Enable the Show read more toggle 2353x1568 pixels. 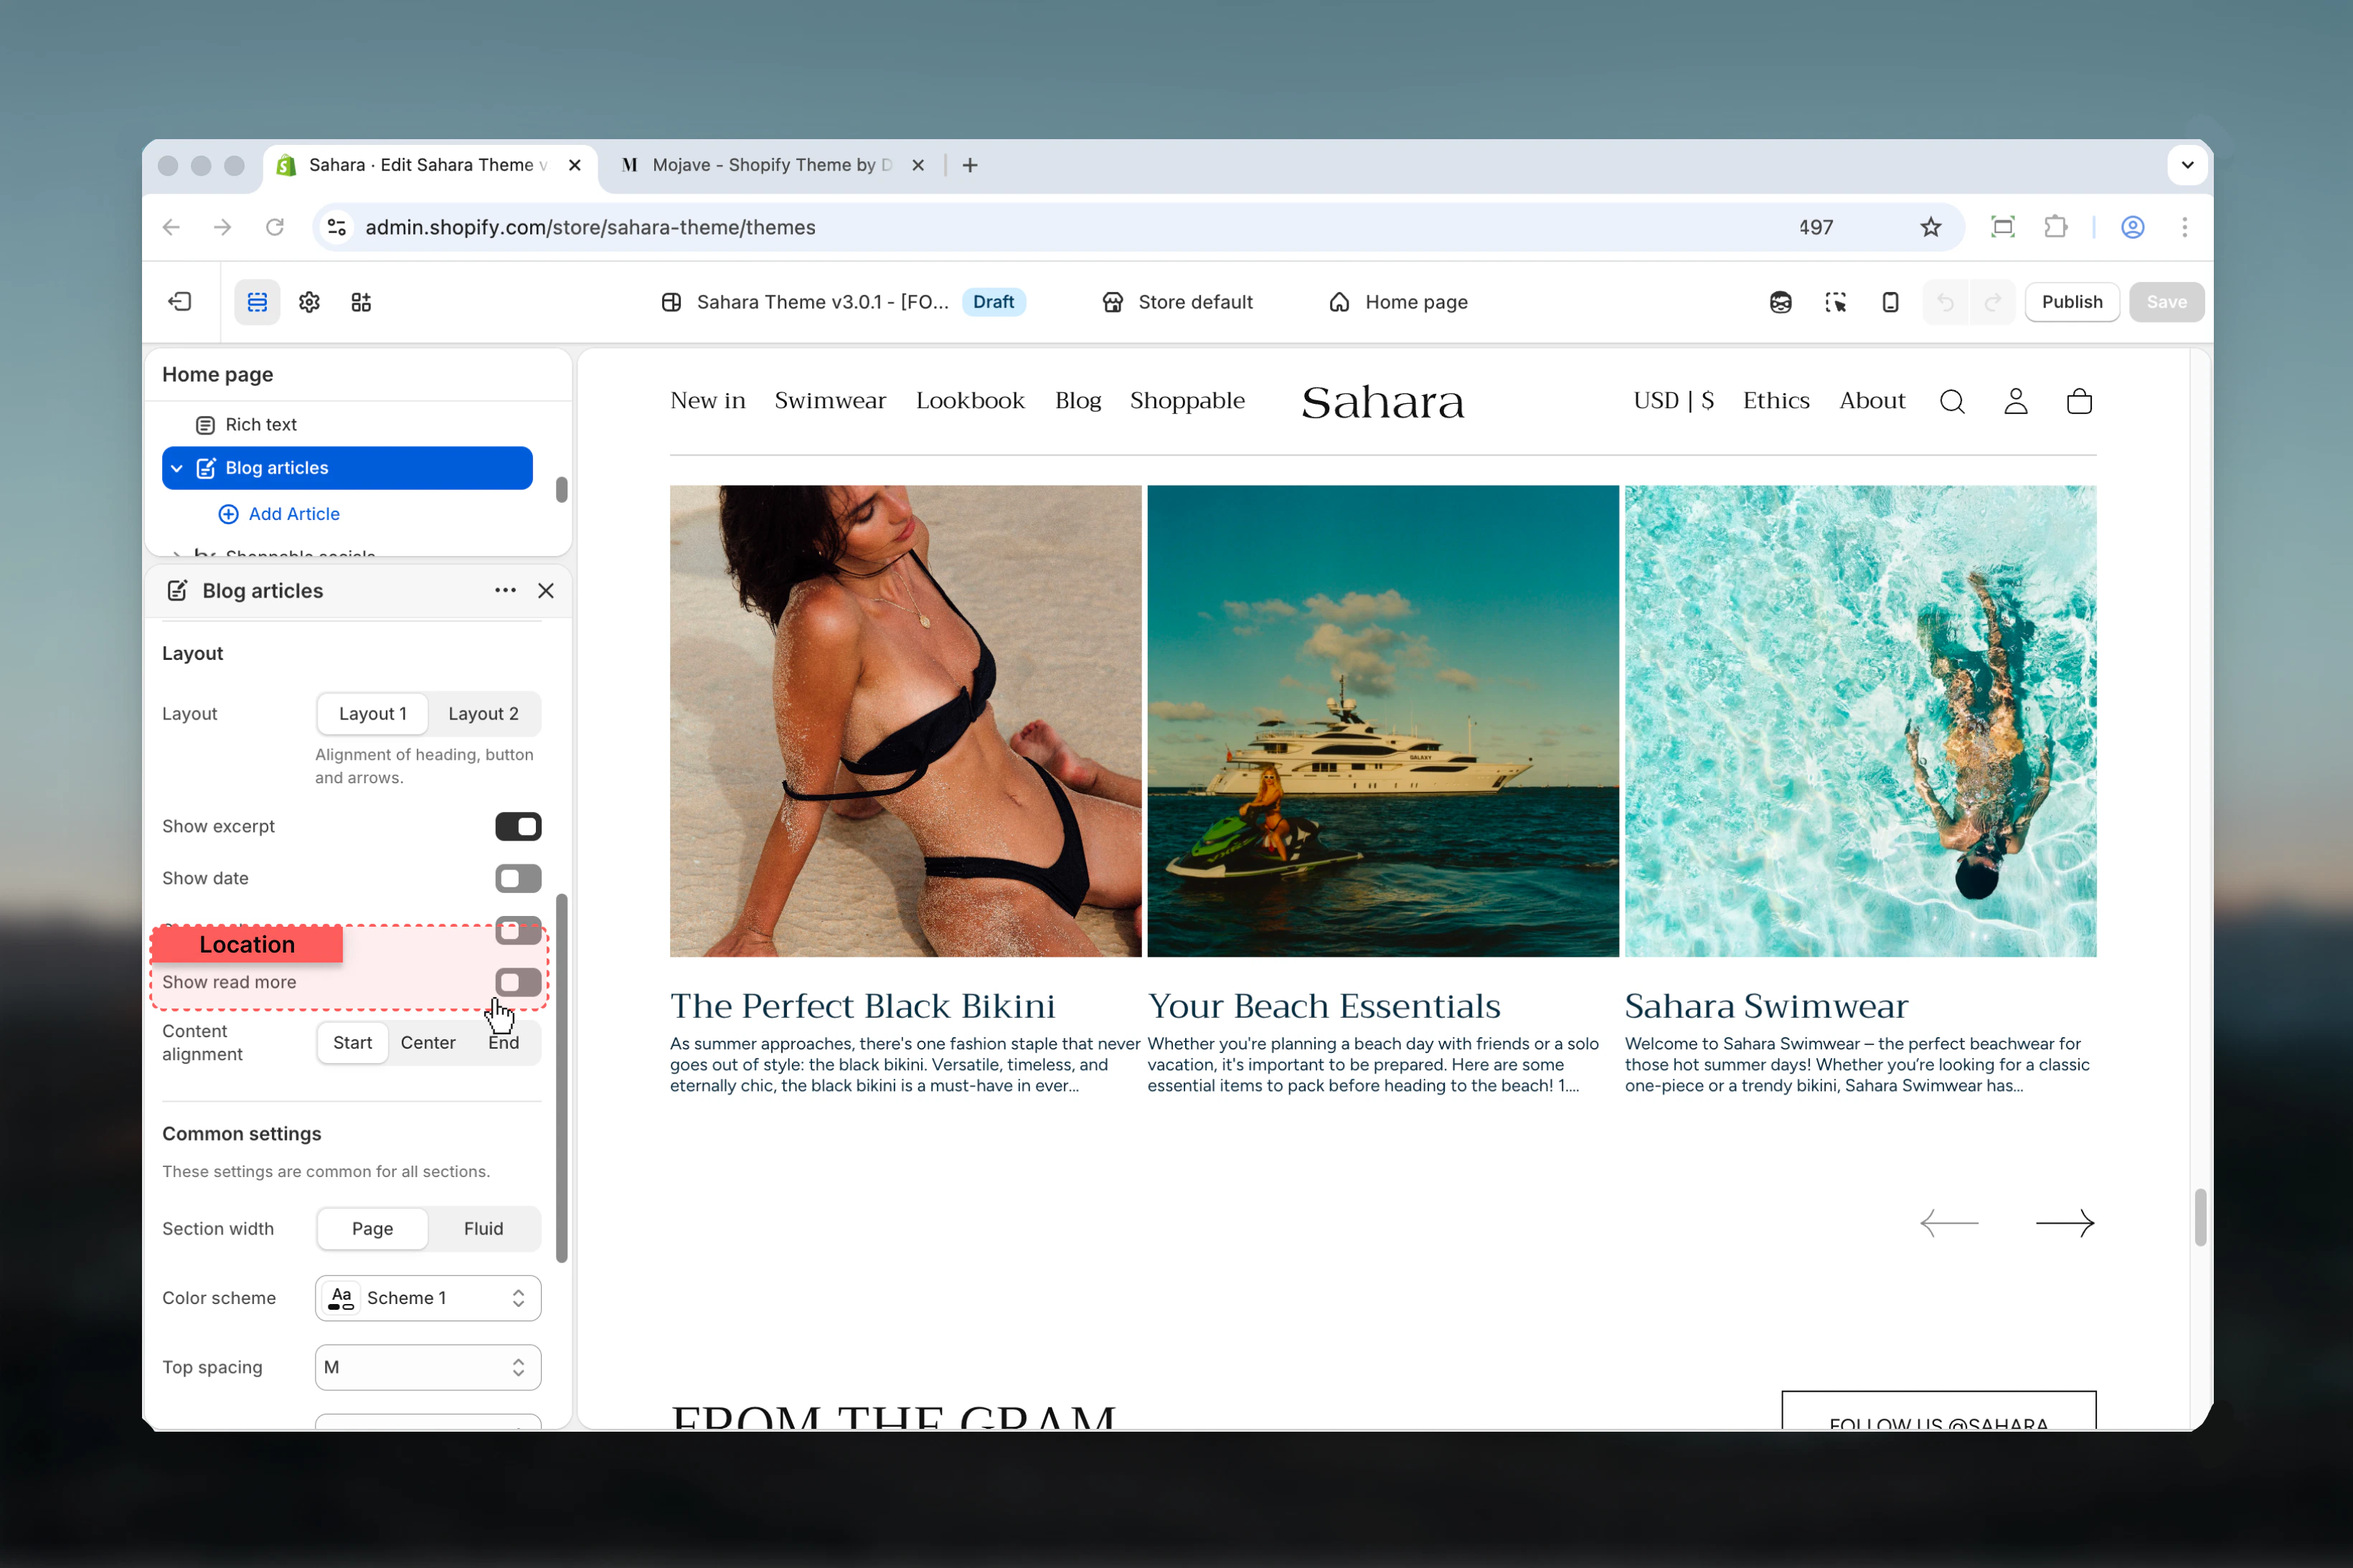click(518, 982)
